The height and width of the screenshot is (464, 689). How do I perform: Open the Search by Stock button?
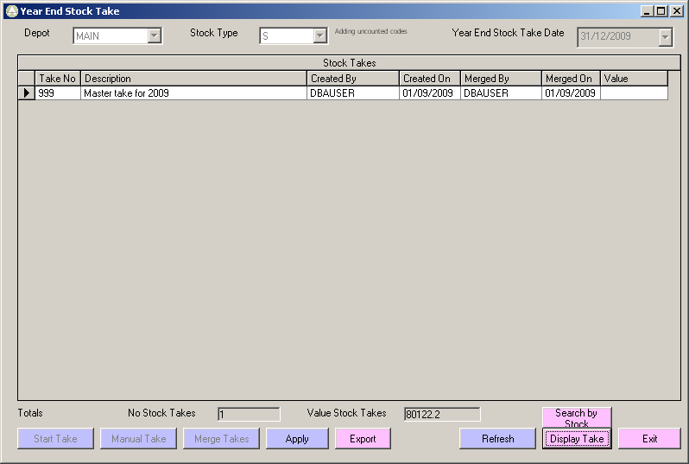[577, 417]
